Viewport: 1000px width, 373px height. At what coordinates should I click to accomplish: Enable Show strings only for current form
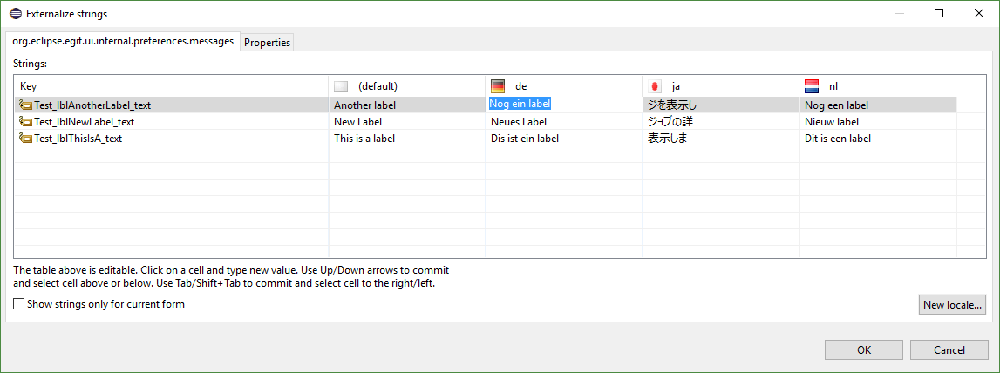coord(19,304)
